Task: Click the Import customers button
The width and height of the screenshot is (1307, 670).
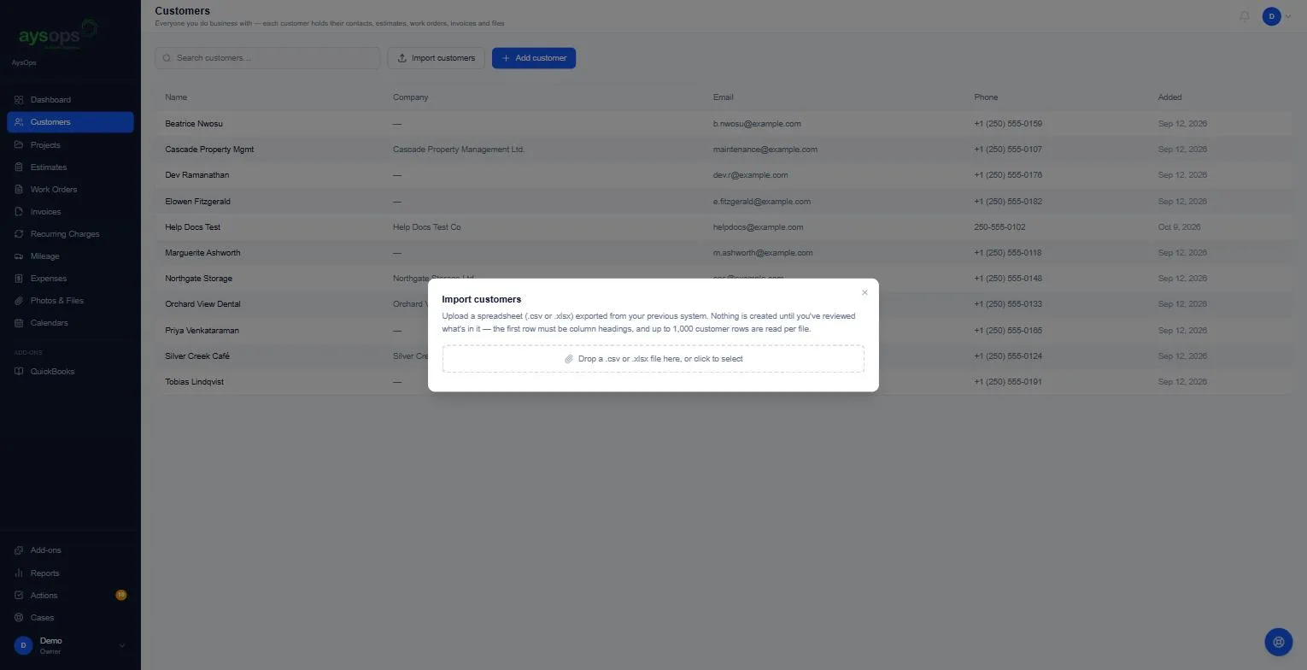Action: click(x=437, y=58)
